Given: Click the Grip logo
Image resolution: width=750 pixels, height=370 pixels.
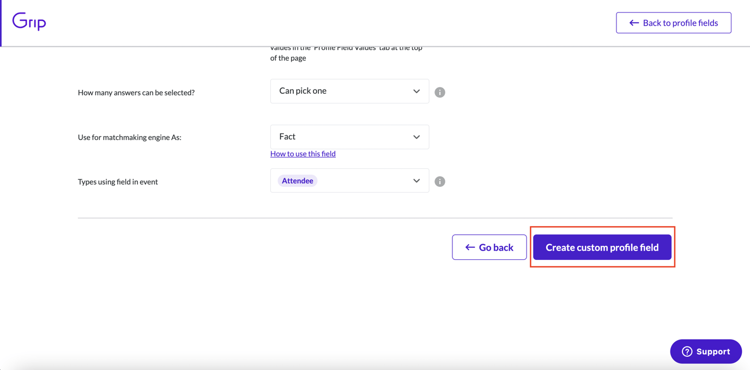Looking at the screenshot, I should (28, 22).
